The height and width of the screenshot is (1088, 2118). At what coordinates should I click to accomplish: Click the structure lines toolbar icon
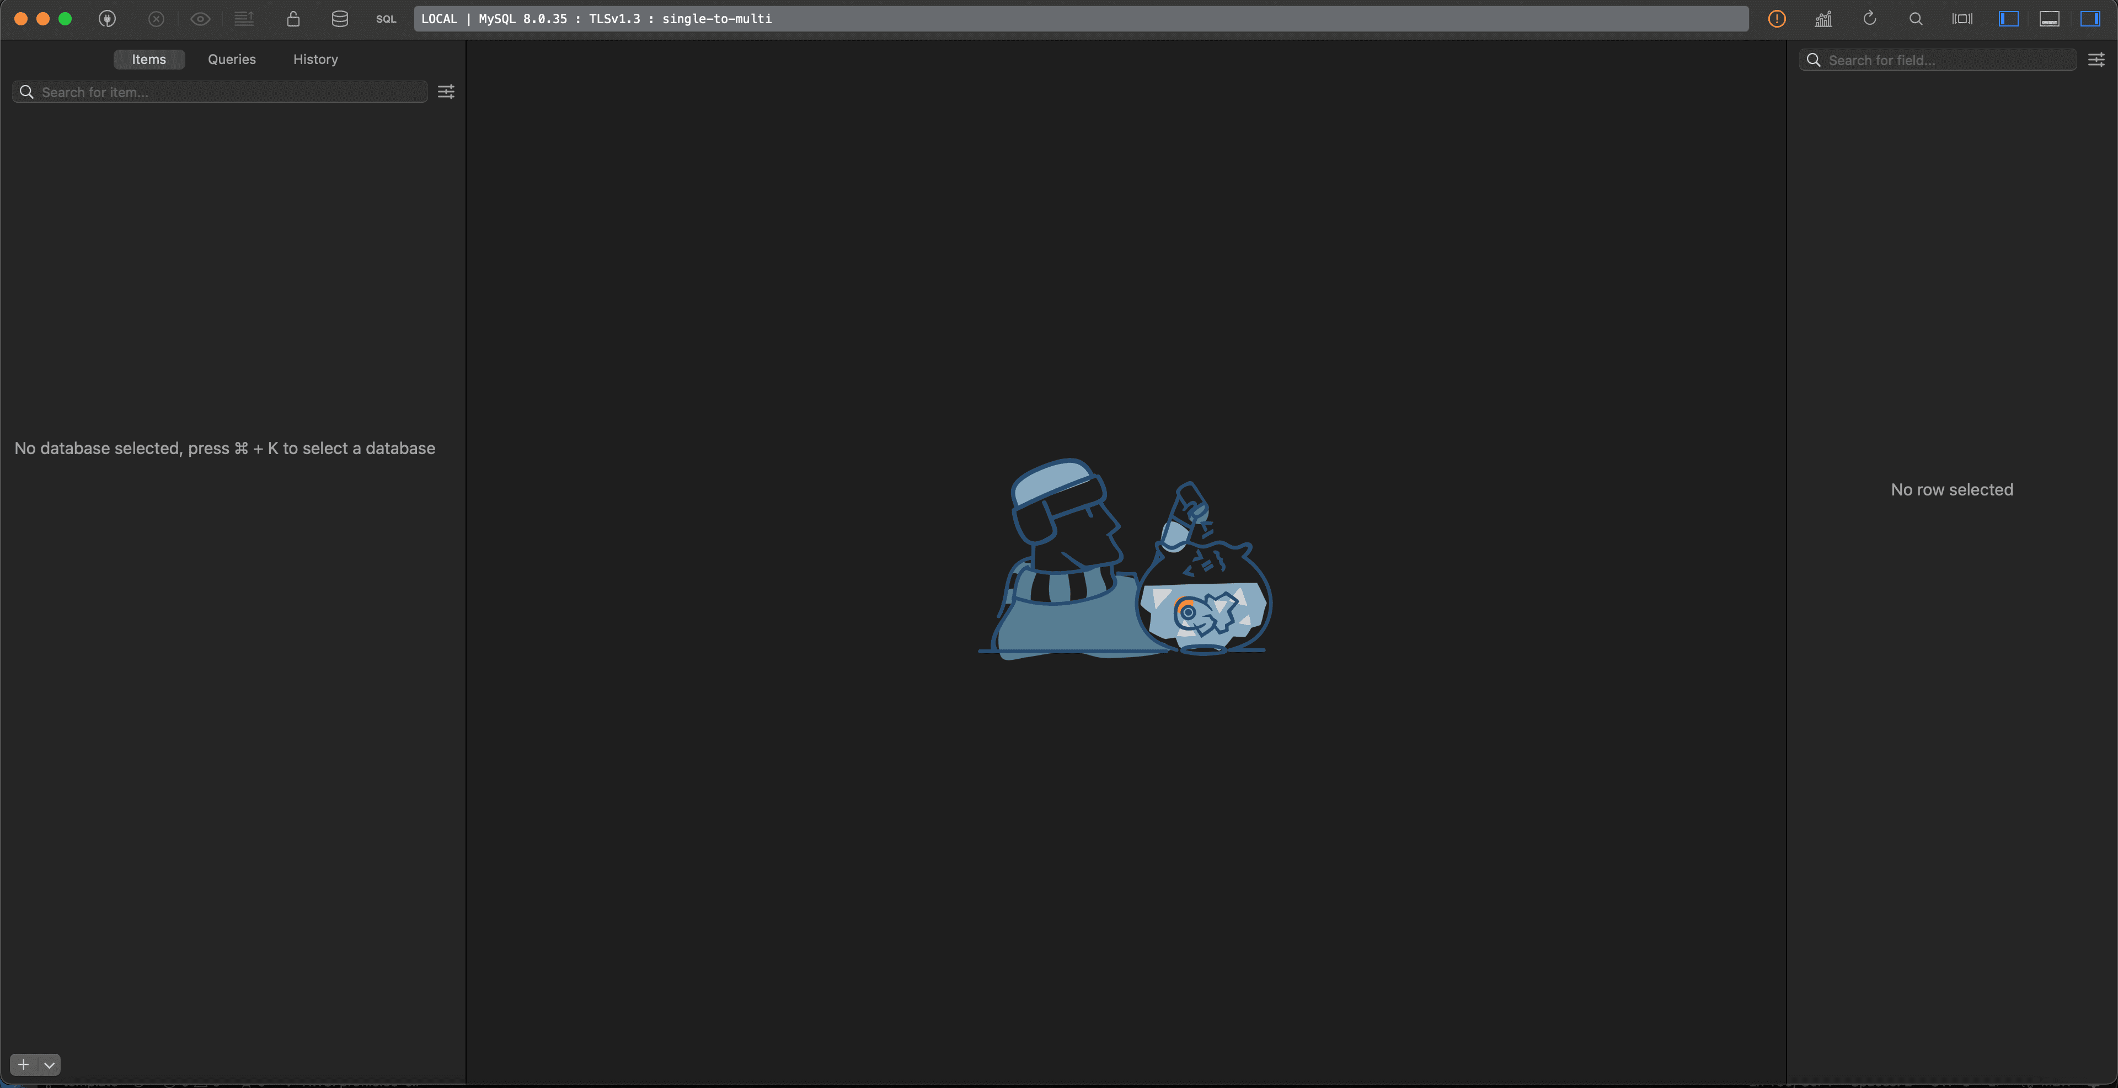[x=244, y=18]
